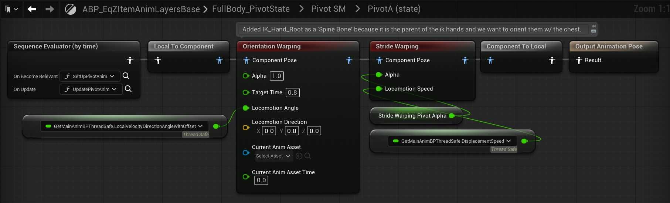Open the bookmarks dropdown in the toolbar

tap(11, 9)
